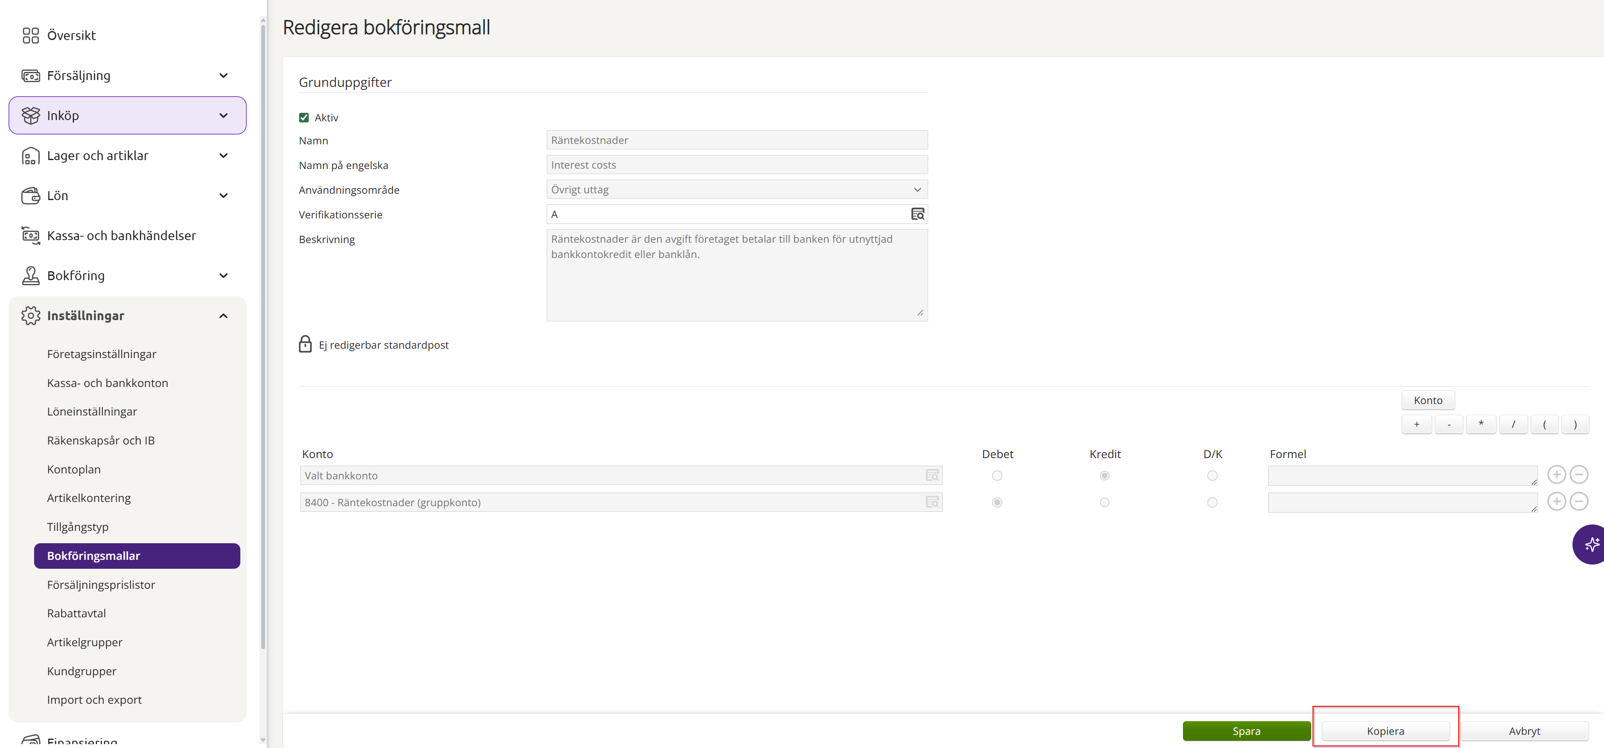
Task: Expand the Försäljning menu section
Action: point(224,75)
